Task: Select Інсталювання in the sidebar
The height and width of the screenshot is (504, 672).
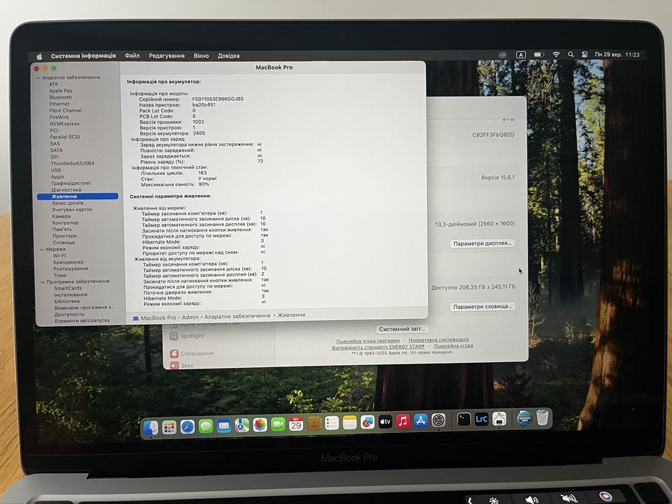Action: [x=71, y=295]
